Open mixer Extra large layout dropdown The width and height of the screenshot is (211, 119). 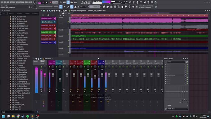click(48, 59)
